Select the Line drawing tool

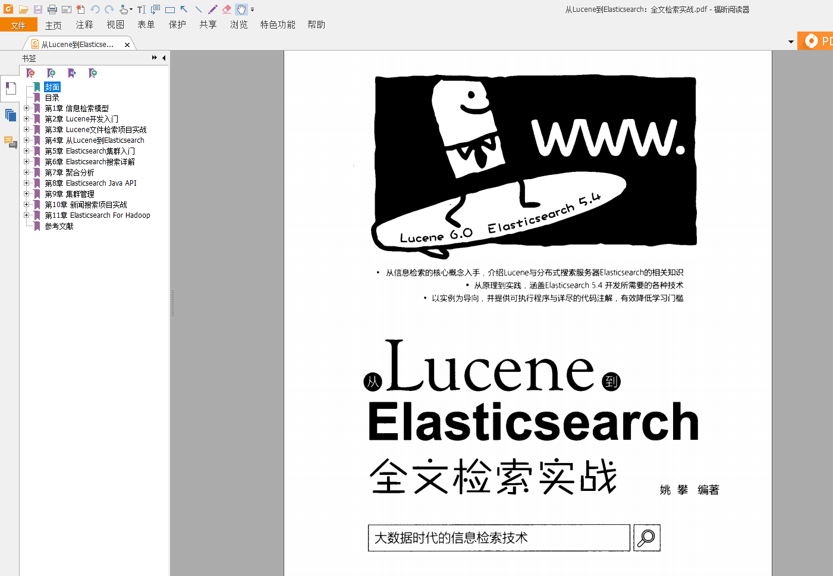click(x=199, y=10)
